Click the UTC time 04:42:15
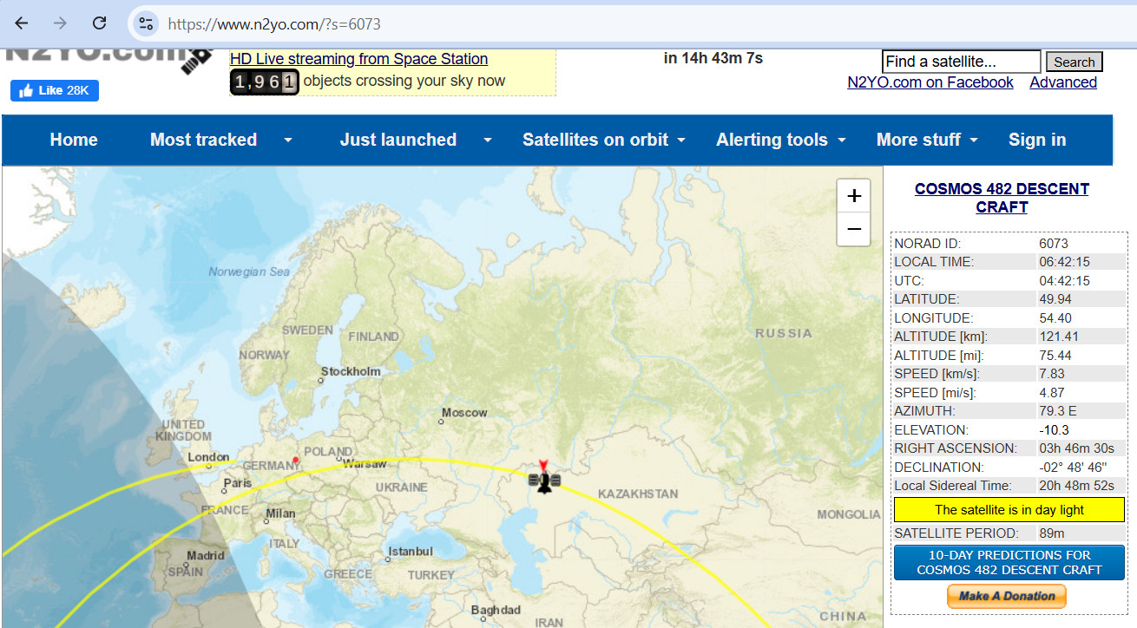The image size is (1137, 628). pyautogui.click(x=1064, y=281)
